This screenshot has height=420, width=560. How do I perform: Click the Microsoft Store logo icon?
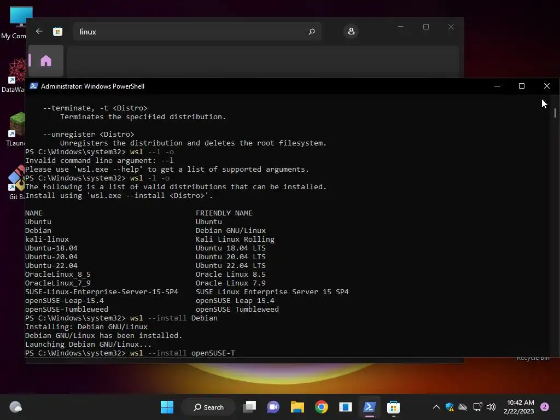coord(57,31)
